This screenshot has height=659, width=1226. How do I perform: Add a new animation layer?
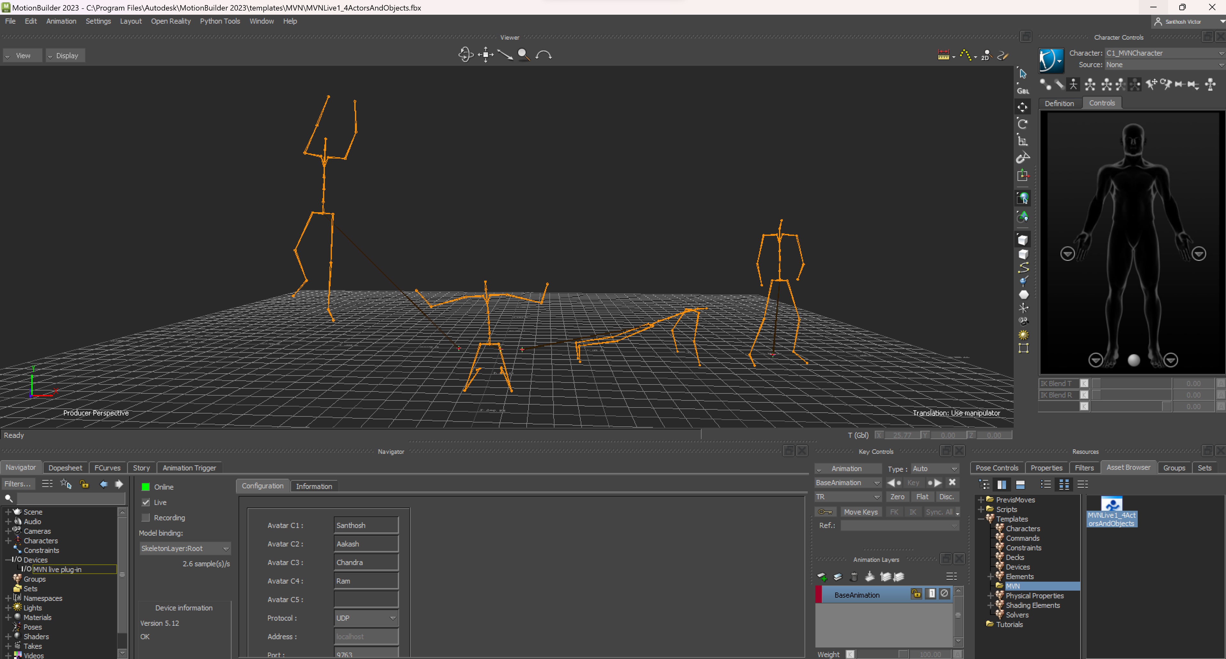(x=822, y=577)
